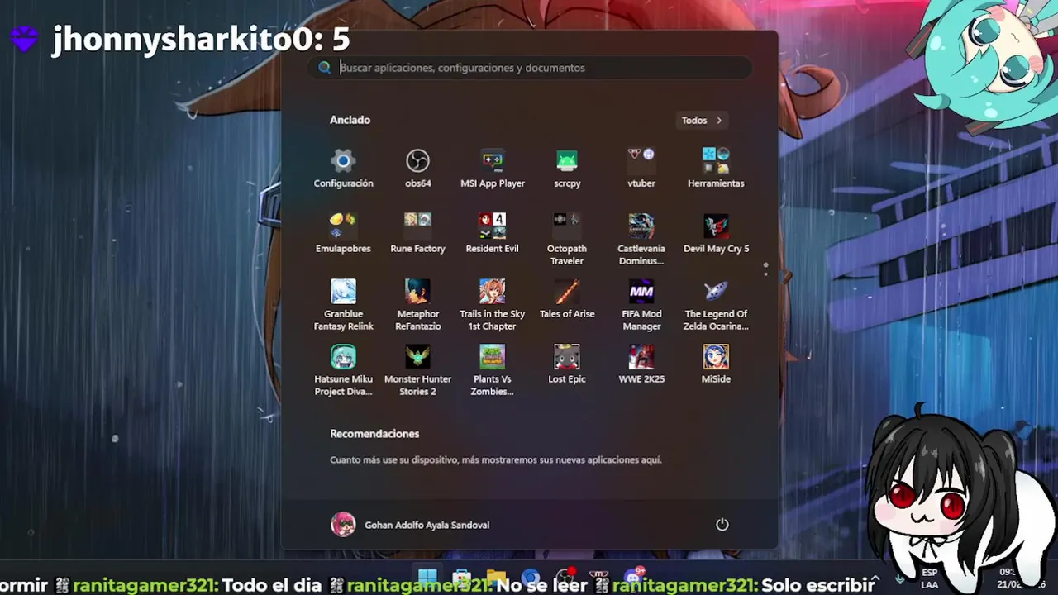Open Gohan Adolfo Ayala Sandoval account menu
Image resolution: width=1058 pixels, height=595 pixels.
(410, 525)
